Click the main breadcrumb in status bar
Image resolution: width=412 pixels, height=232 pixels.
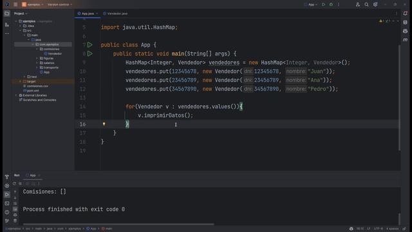point(107,229)
